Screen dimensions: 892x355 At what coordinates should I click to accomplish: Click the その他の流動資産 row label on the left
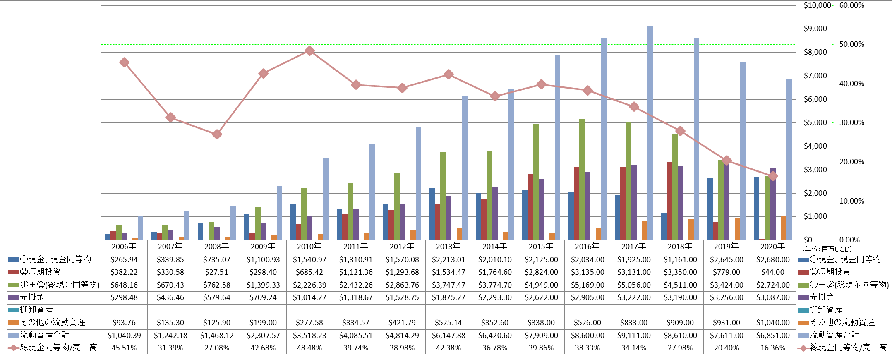[53, 322]
